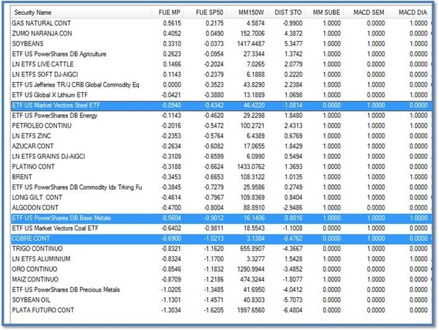Click FUE SP50 value -0.3523
439x330 pixels.
tap(214, 85)
